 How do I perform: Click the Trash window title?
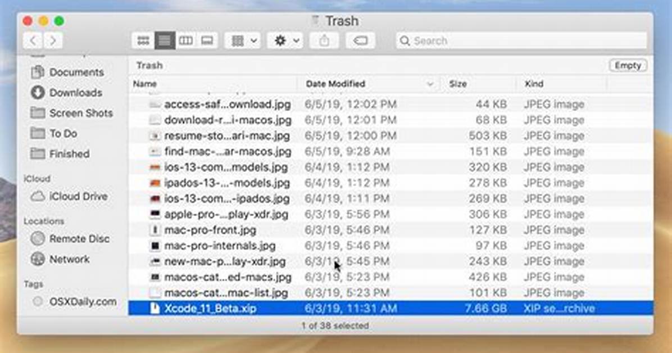(x=342, y=21)
